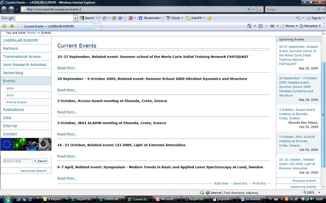This screenshot has width=326, height=203.
Task: Open the Favorites Center star icon
Action: [x=4, y=26]
